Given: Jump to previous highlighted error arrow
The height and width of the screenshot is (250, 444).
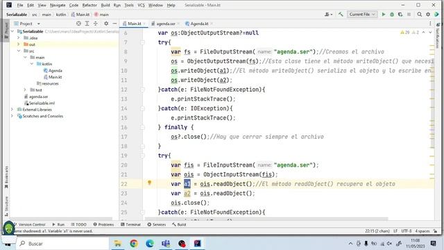Looking at the screenshot, I should (424, 33).
